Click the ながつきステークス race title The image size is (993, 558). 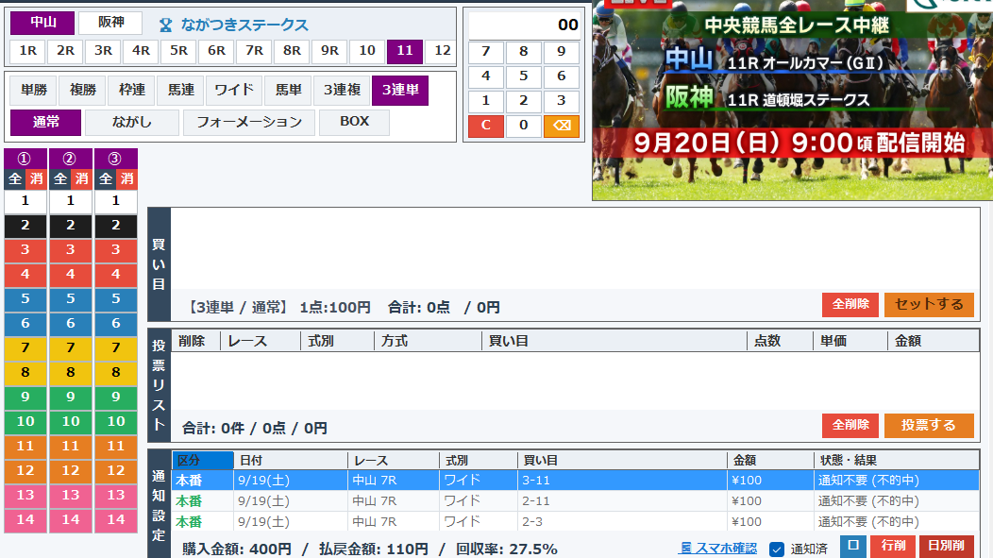point(244,25)
